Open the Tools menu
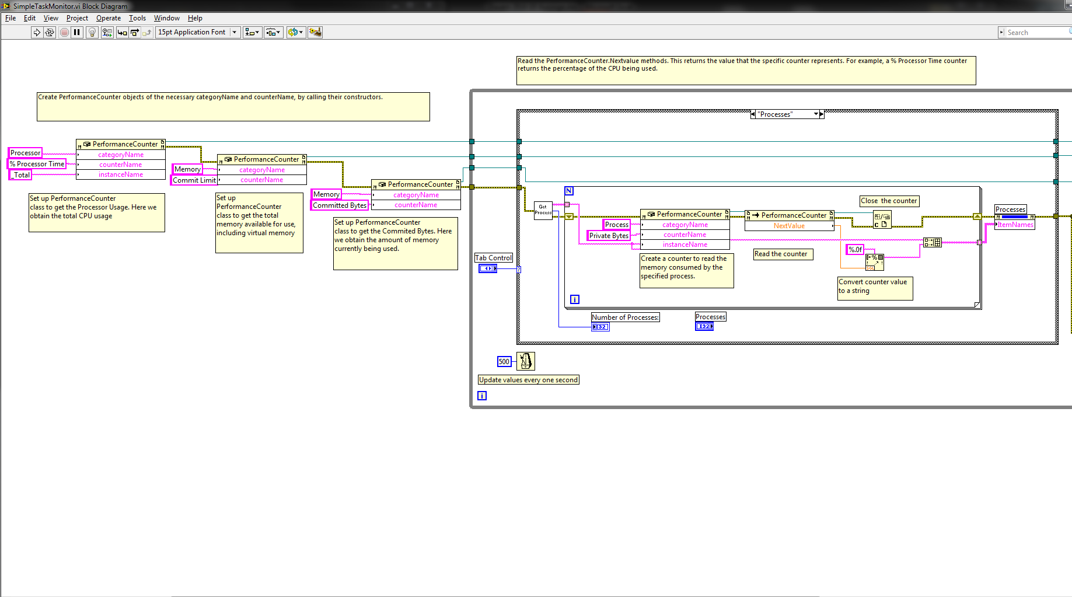 [x=137, y=18]
